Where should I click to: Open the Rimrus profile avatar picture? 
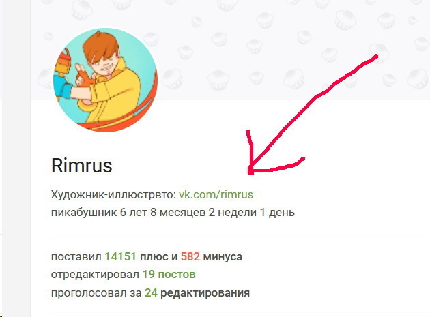[105, 80]
